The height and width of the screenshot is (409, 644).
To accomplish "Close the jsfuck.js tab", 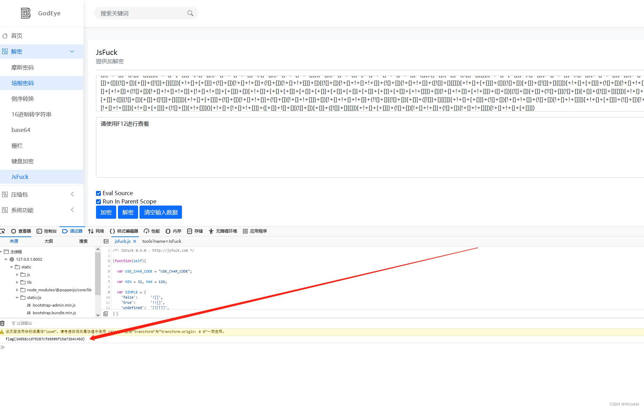I will tap(135, 241).
